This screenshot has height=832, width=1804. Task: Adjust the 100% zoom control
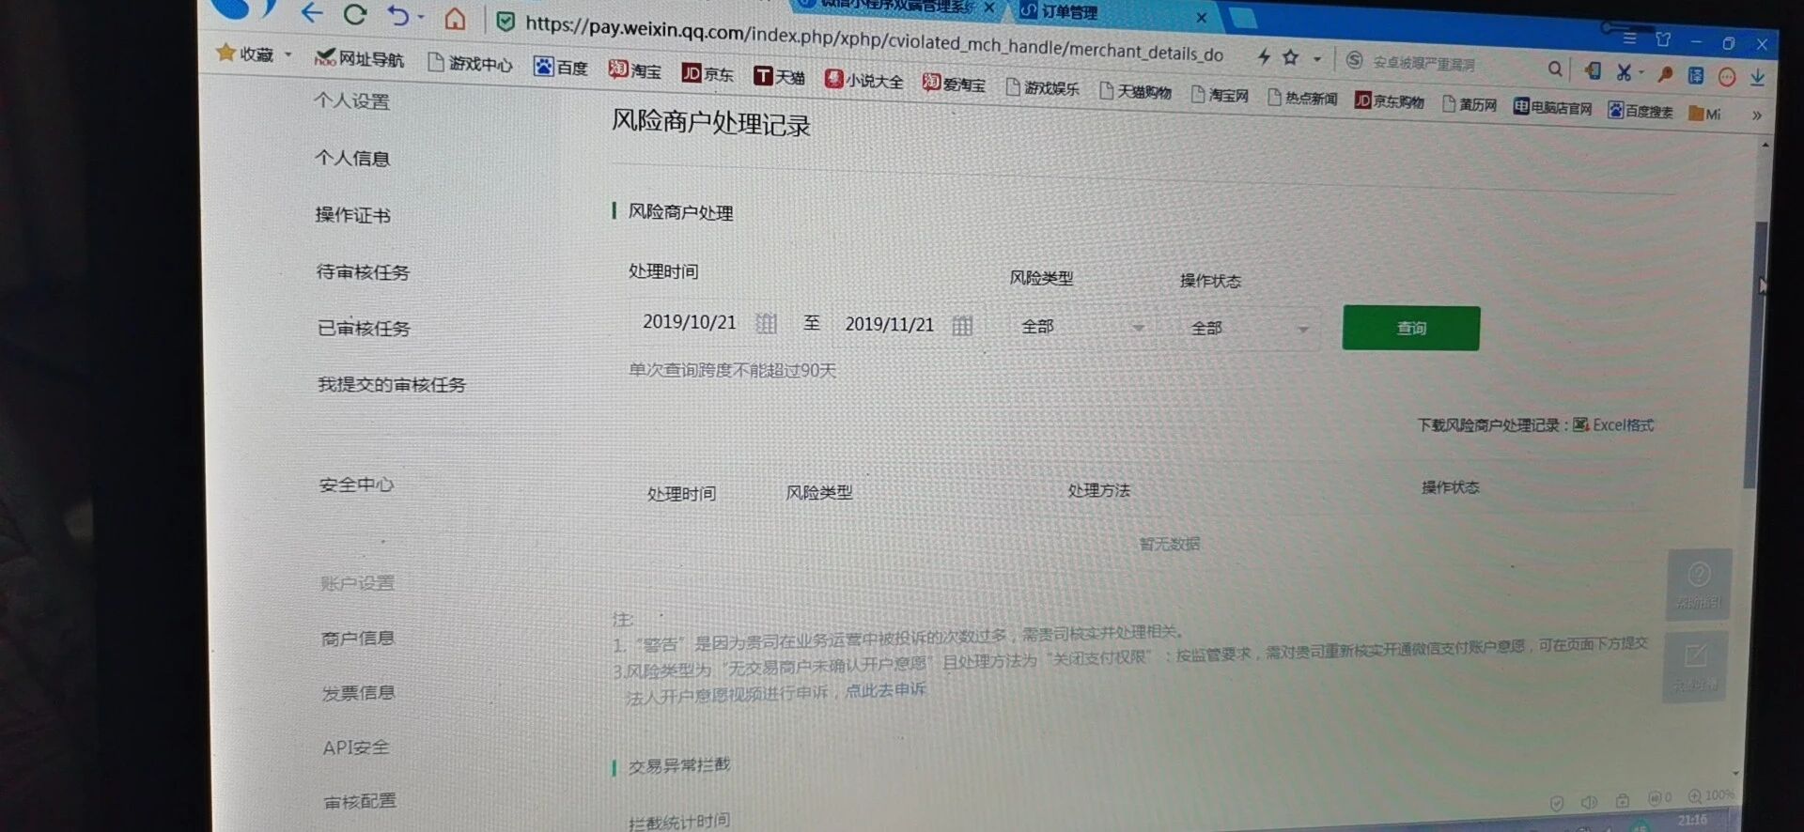tap(1711, 795)
